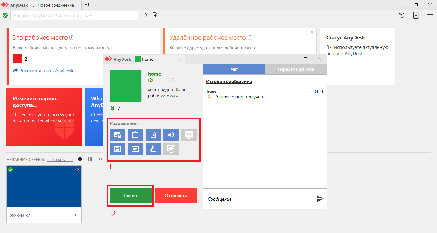
Task: Select the Запрос сеанса получен message
Action: click(239, 97)
